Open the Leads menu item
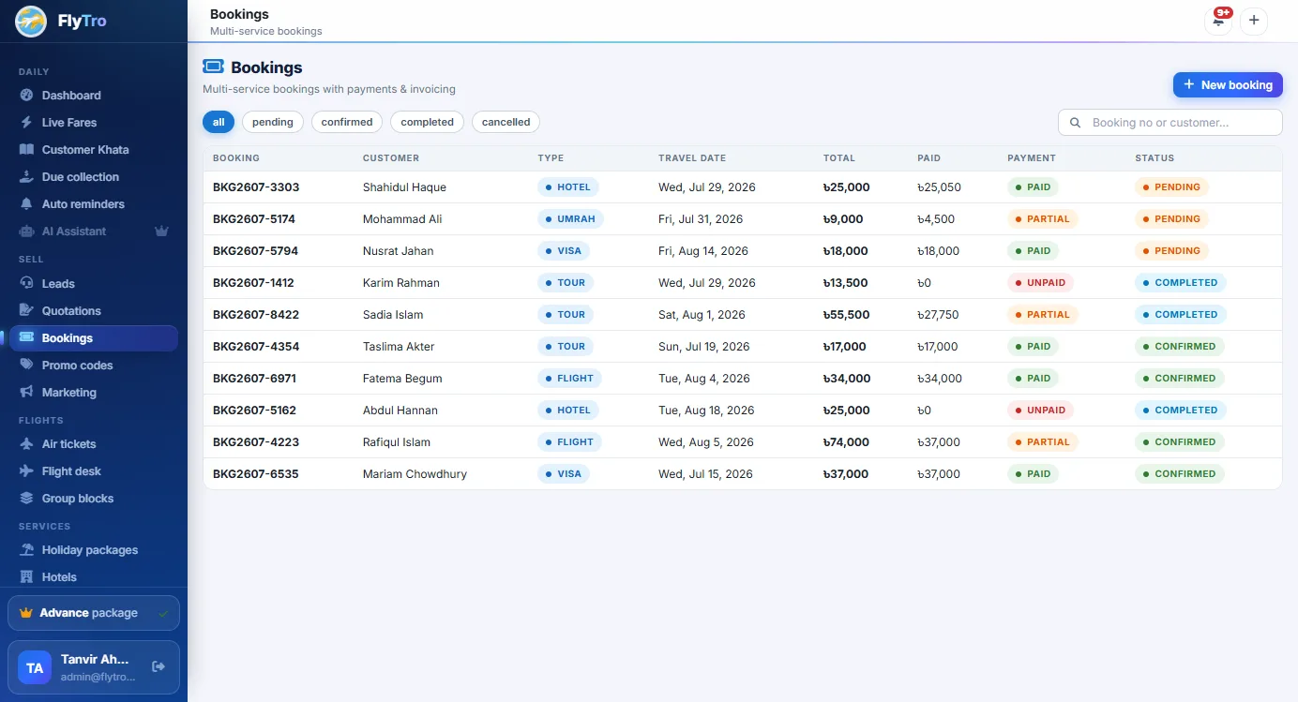 (x=94, y=284)
